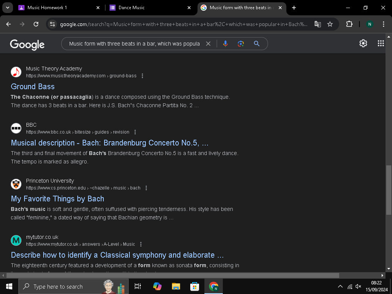Close the Music Homework 1 tab
The width and height of the screenshot is (392, 294).
pyautogui.click(x=98, y=8)
